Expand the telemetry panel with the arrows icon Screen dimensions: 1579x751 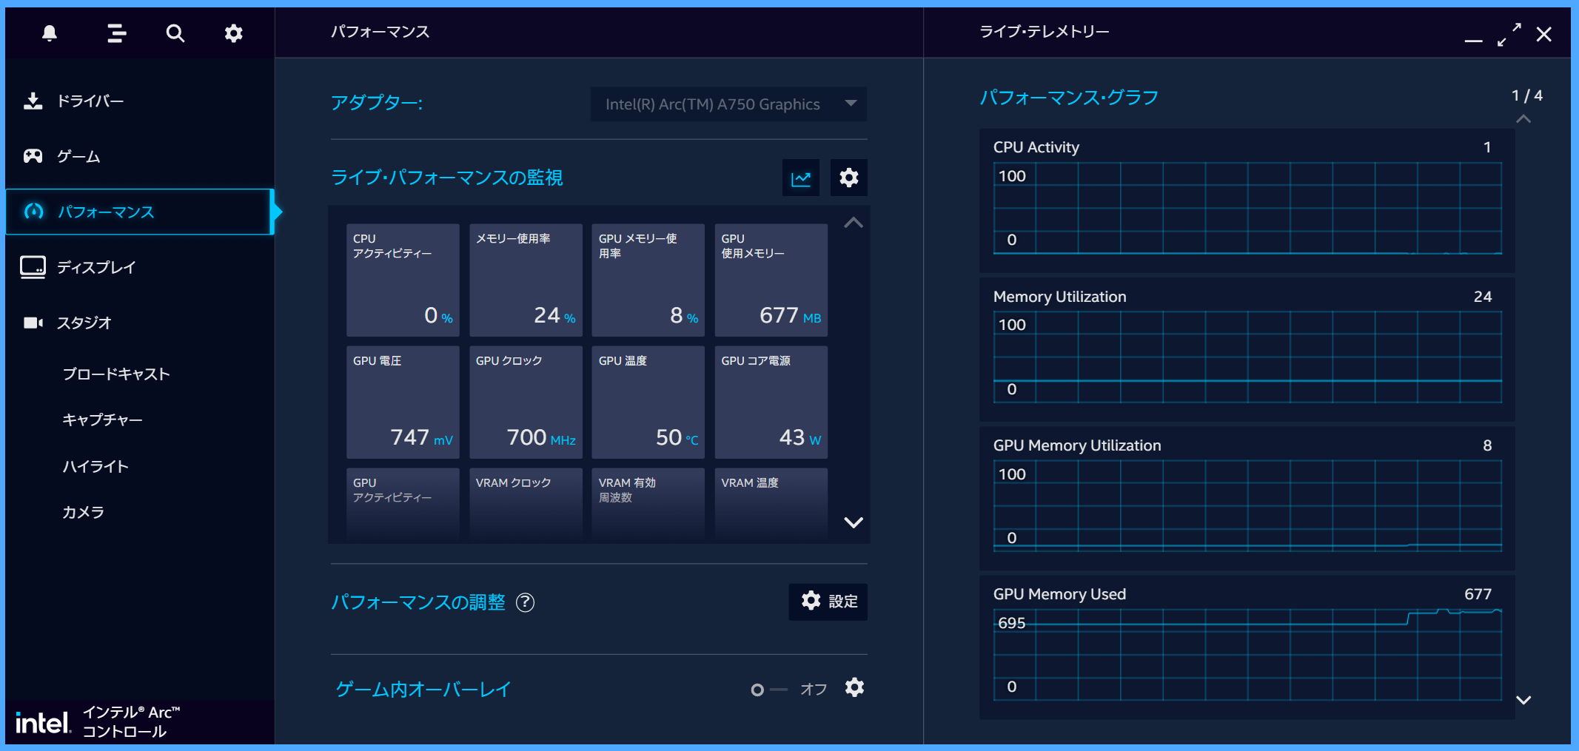pyautogui.click(x=1509, y=34)
